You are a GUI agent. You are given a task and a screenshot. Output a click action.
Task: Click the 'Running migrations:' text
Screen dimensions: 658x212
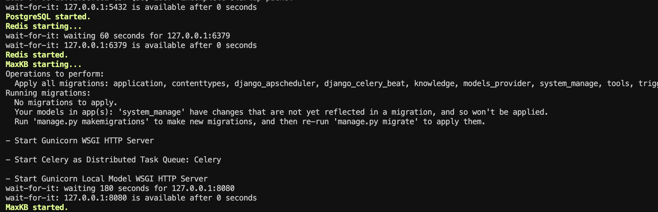point(48,93)
